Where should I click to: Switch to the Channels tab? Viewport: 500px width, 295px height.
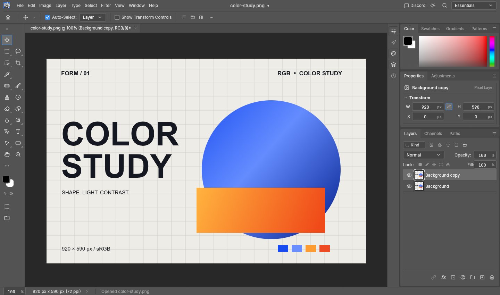click(x=433, y=134)
